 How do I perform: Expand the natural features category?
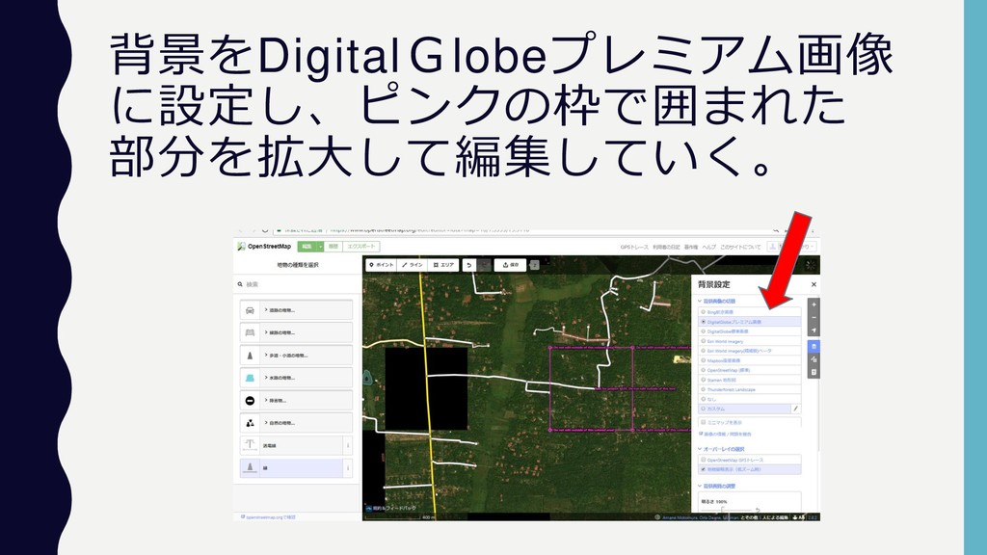(x=306, y=423)
